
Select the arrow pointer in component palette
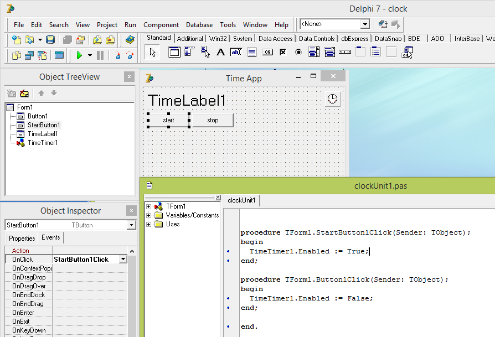(x=153, y=53)
